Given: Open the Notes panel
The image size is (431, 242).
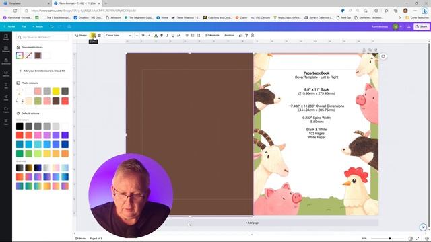Looking at the screenshot, I should 81,239.
